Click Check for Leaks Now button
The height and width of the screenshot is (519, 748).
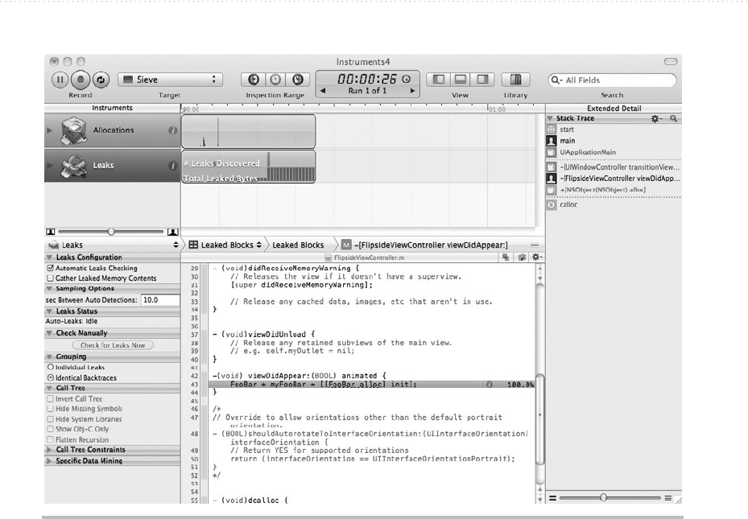pos(113,345)
